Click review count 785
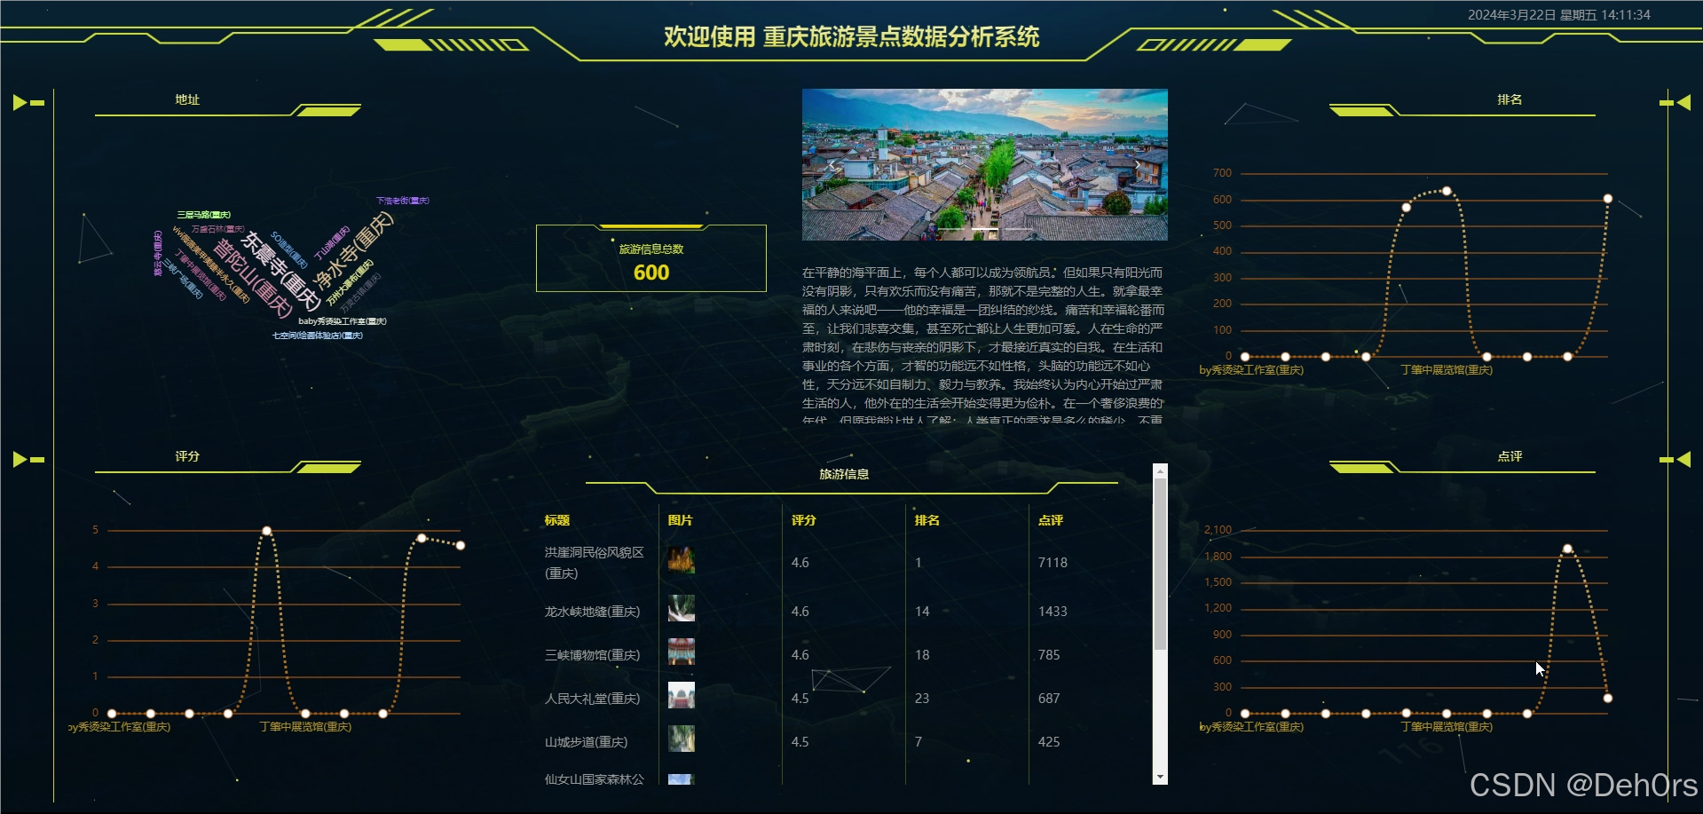1703x814 pixels. pyautogui.click(x=1049, y=655)
